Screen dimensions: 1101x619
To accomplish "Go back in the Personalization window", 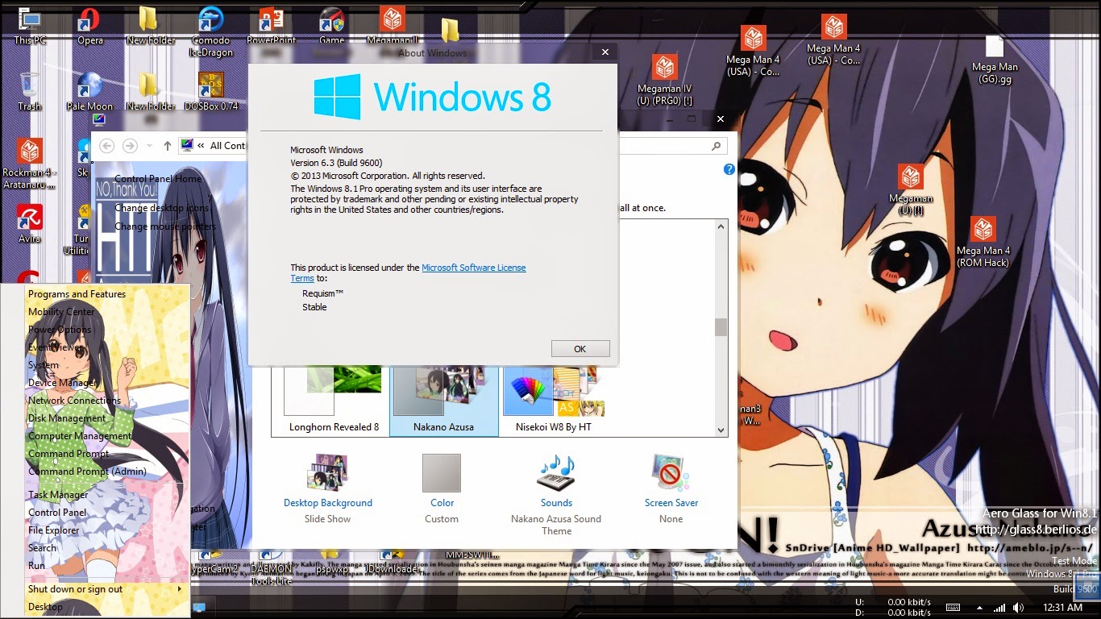I will [106, 146].
